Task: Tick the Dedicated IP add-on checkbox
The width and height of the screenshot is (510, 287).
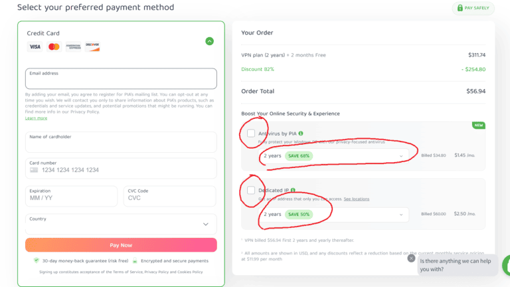Action: [251, 191]
